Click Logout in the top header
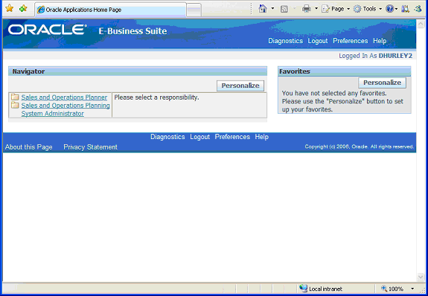This screenshot has height=296, width=428. pyautogui.click(x=318, y=41)
